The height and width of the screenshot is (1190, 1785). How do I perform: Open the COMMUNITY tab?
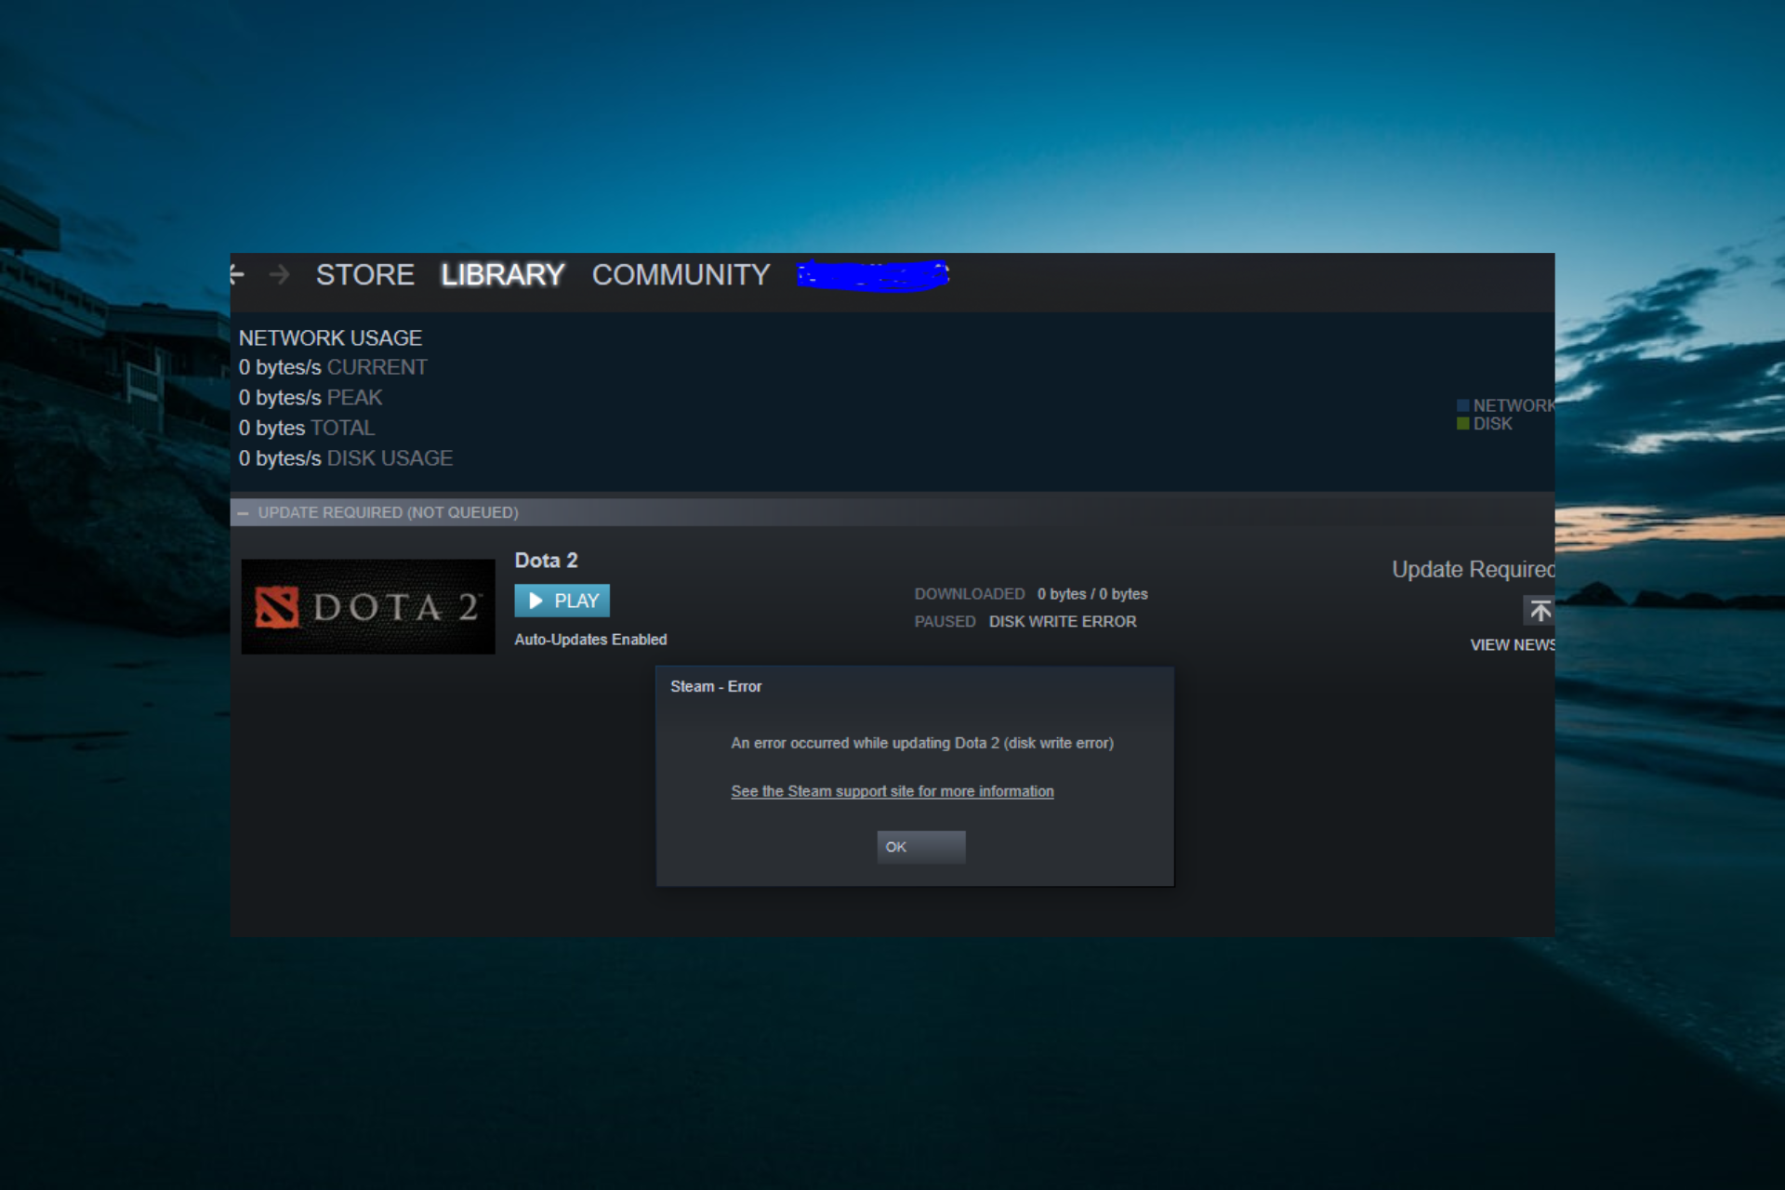tap(681, 274)
